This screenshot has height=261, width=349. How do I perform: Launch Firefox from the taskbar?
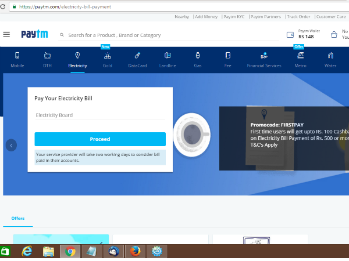pyautogui.click(x=134, y=251)
